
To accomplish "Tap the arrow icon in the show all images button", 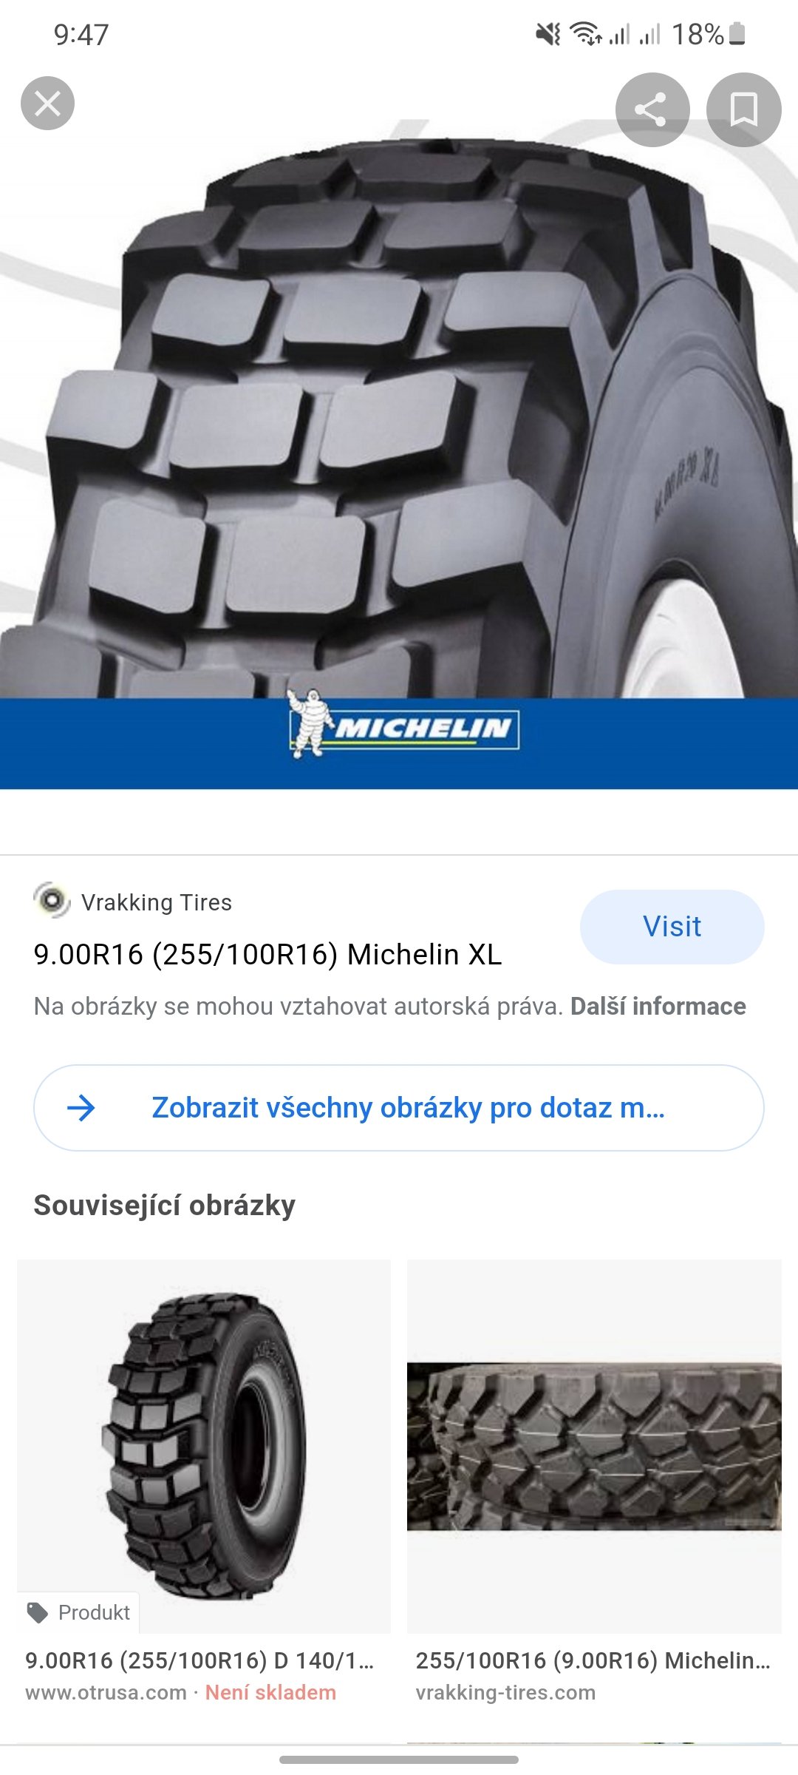I will coord(81,1108).
